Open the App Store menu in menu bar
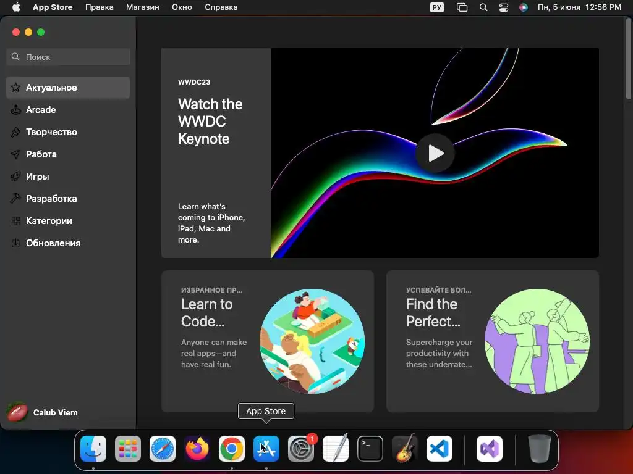 coord(53,7)
